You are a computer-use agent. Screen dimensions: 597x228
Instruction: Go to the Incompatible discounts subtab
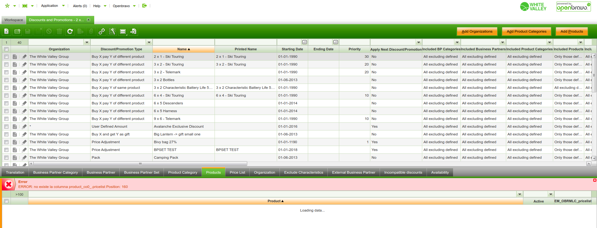pos(403,172)
